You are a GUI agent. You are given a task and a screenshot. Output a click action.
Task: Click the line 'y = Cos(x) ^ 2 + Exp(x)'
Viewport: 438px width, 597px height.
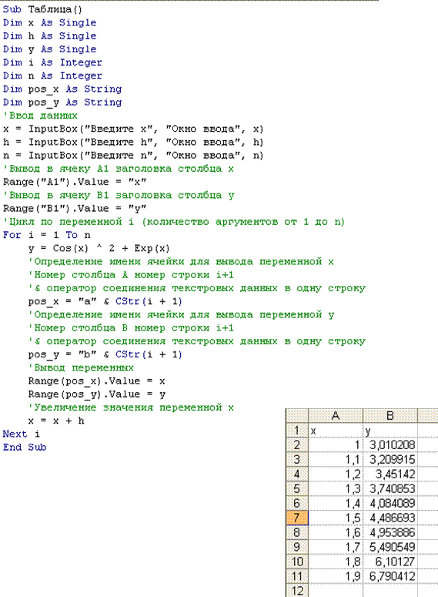(x=99, y=248)
